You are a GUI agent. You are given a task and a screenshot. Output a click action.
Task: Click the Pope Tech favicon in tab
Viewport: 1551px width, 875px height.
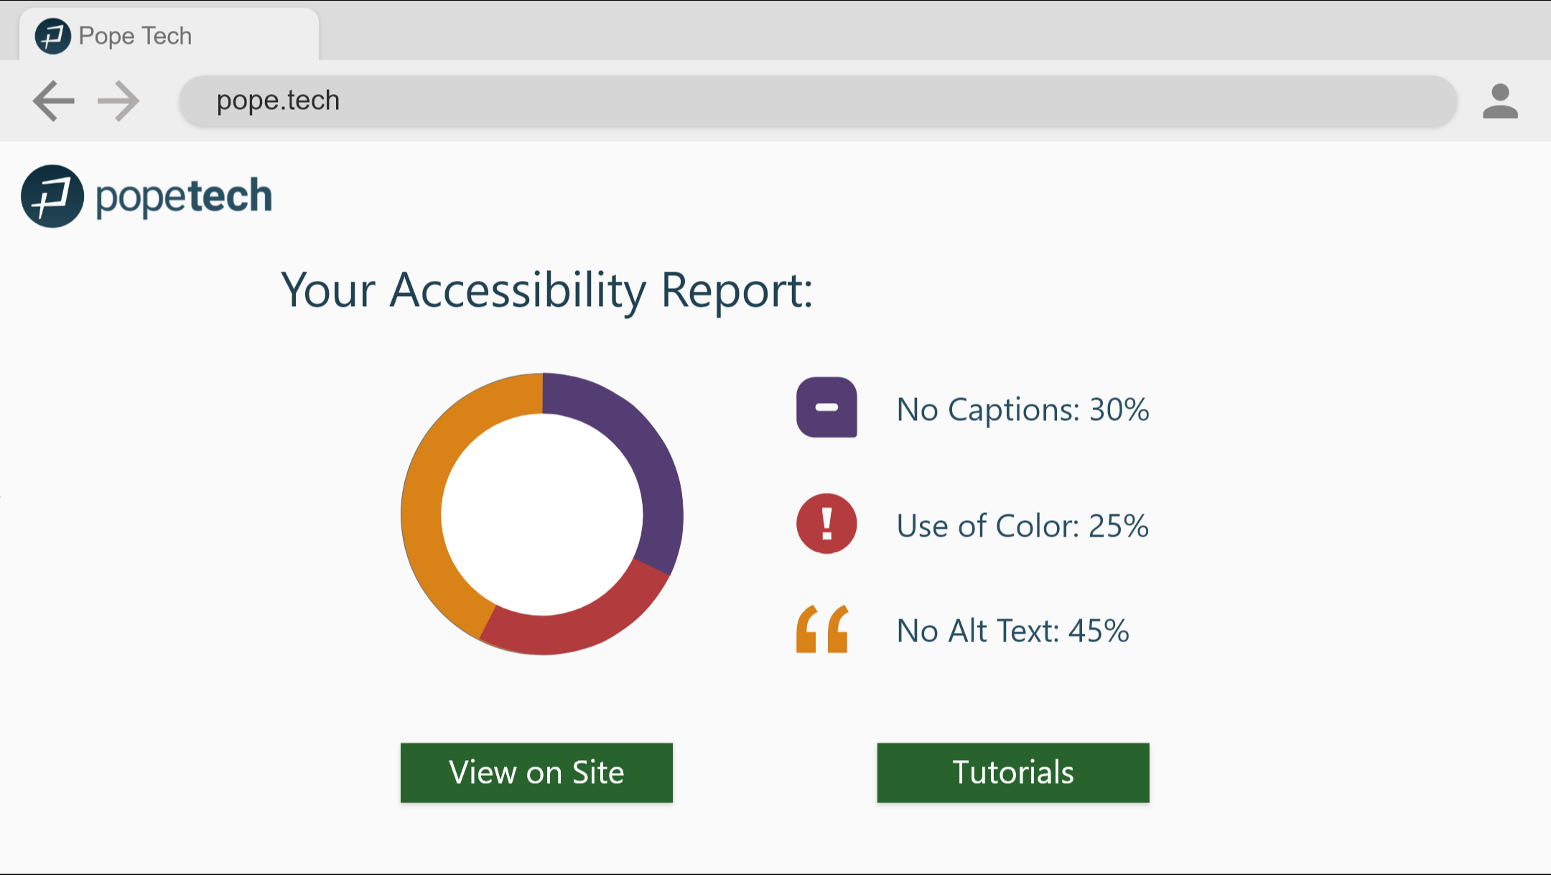(x=53, y=36)
